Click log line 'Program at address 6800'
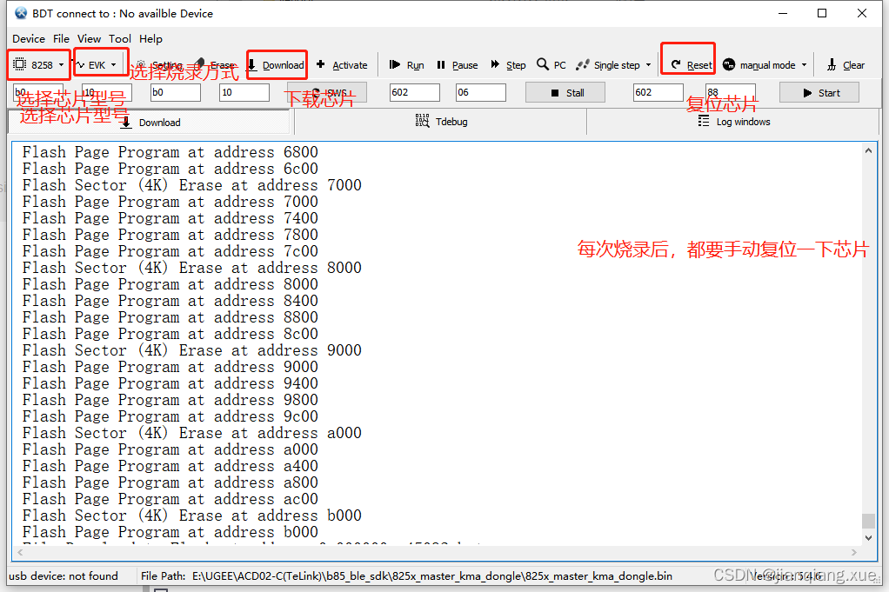 tap(170, 152)
